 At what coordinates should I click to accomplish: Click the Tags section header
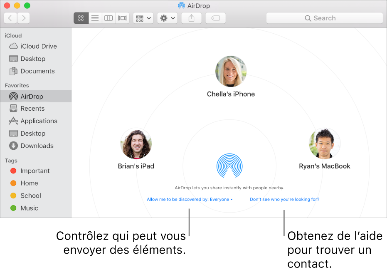click(11, 161)
